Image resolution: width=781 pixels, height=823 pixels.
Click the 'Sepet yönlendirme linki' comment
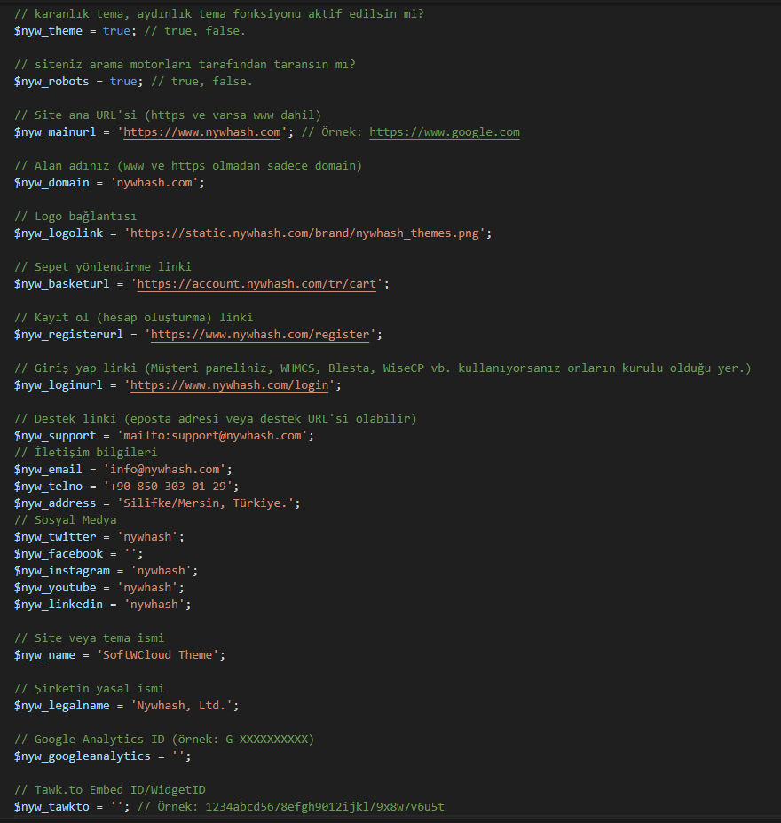(x=103, y=266)
